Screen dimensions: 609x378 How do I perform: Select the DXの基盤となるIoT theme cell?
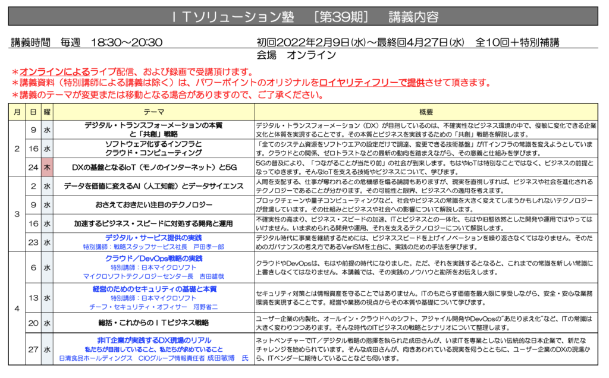154,167
